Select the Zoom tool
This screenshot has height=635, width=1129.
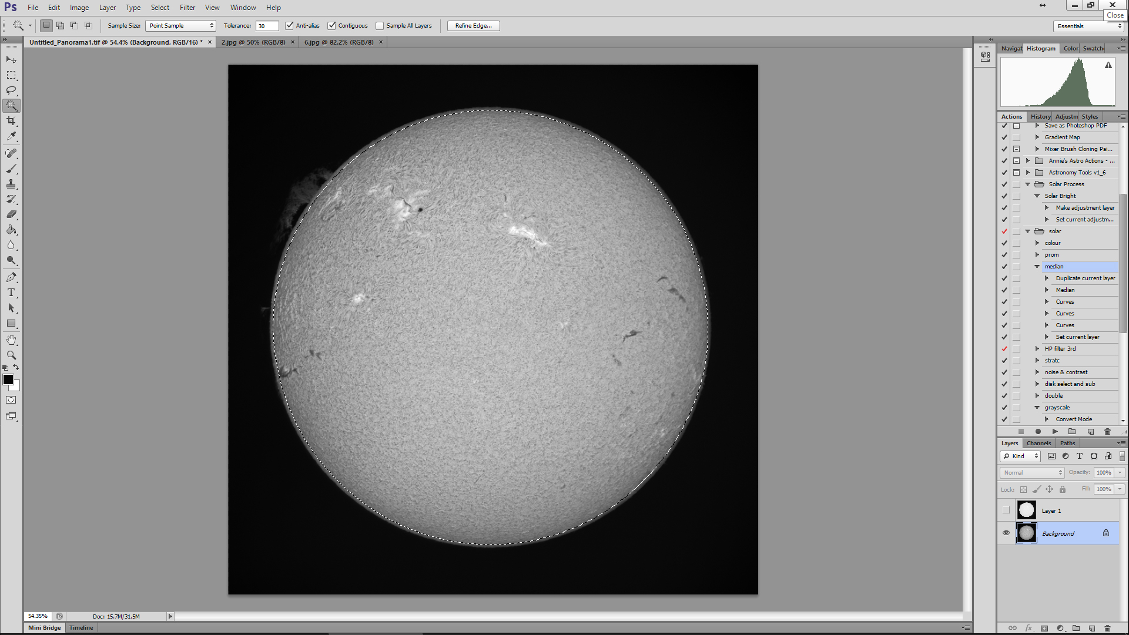pyautogui.click(x=11, y=355)
